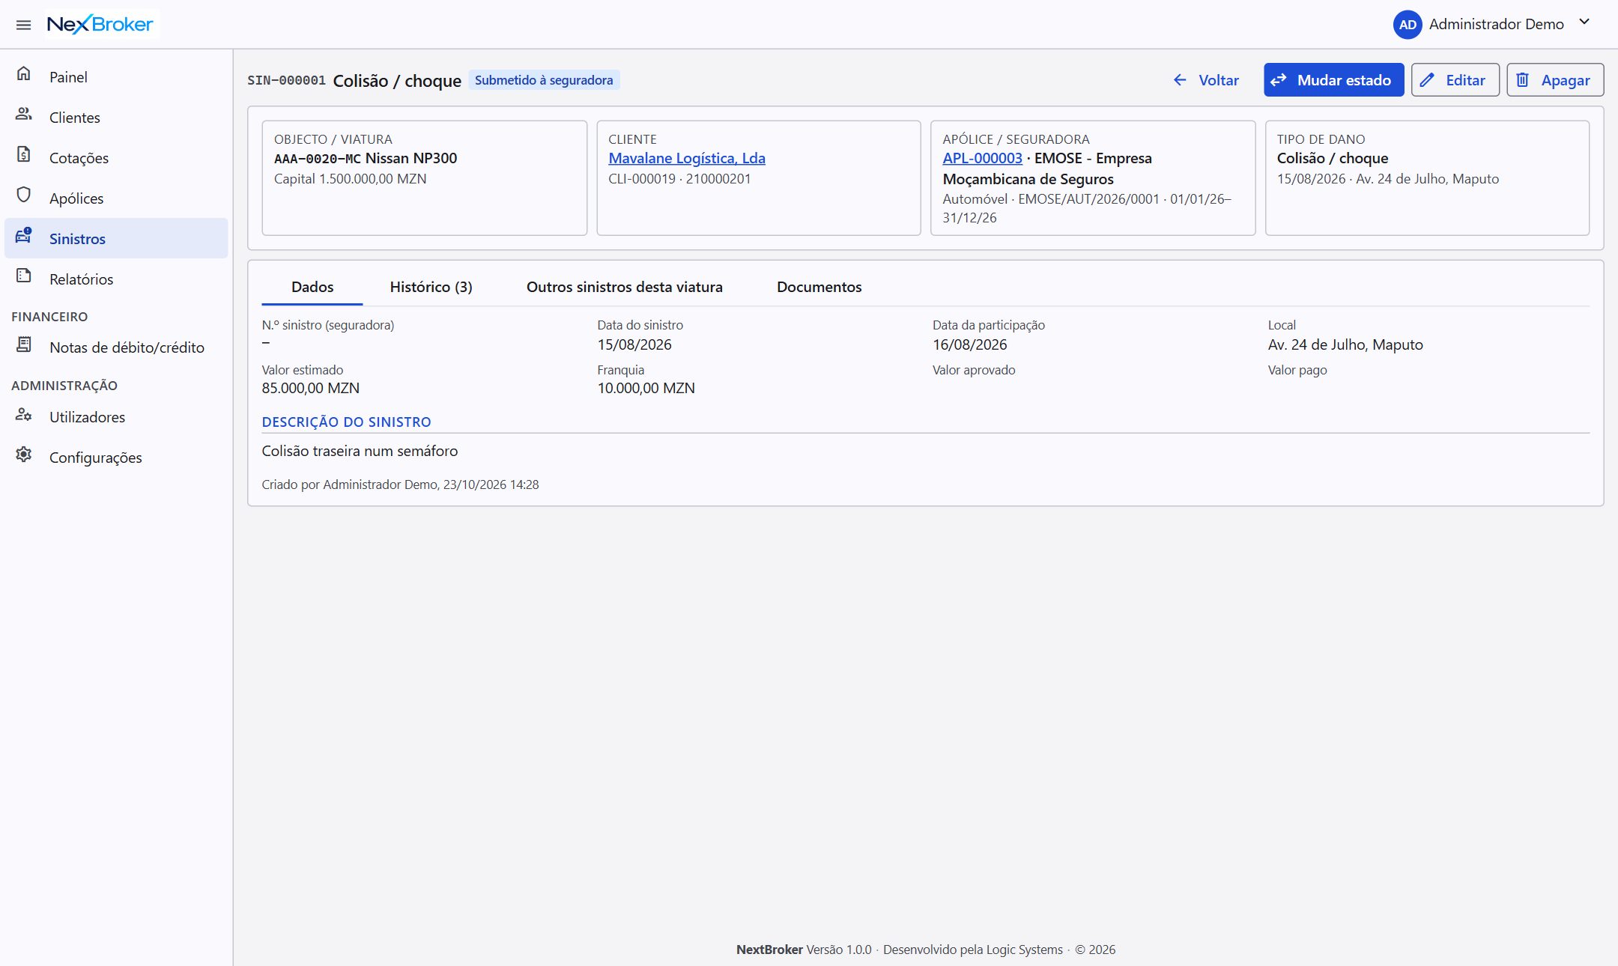Viewport: 1618px width, 966px height.
Task: Click the 10.000,00 MZN franquia value
Action: coord(646,388)
